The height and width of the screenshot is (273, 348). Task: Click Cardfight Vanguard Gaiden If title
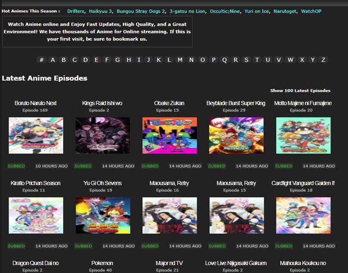click(x=303, y=183)
